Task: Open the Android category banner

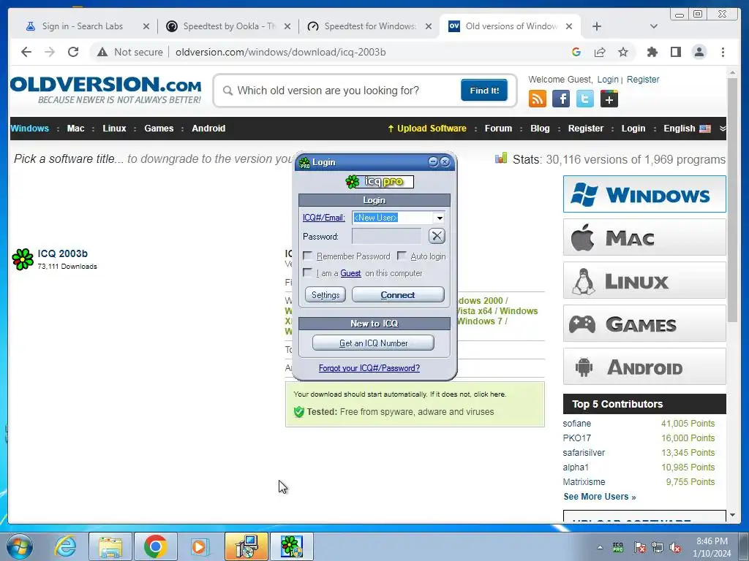Action: coord(644,367)
